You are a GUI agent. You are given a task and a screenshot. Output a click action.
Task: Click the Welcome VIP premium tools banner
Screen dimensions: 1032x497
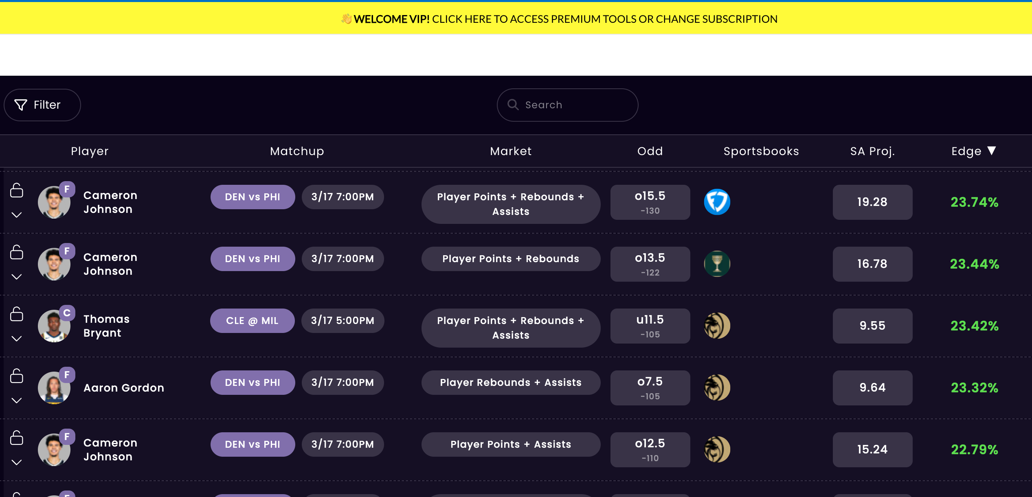(x=559, y=19)
